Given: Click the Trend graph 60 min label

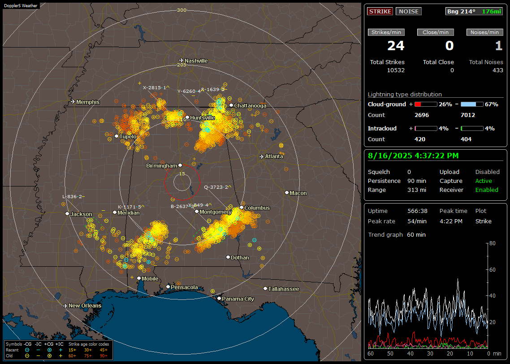Looking at the screenshot, I should [x=397, y=235].
